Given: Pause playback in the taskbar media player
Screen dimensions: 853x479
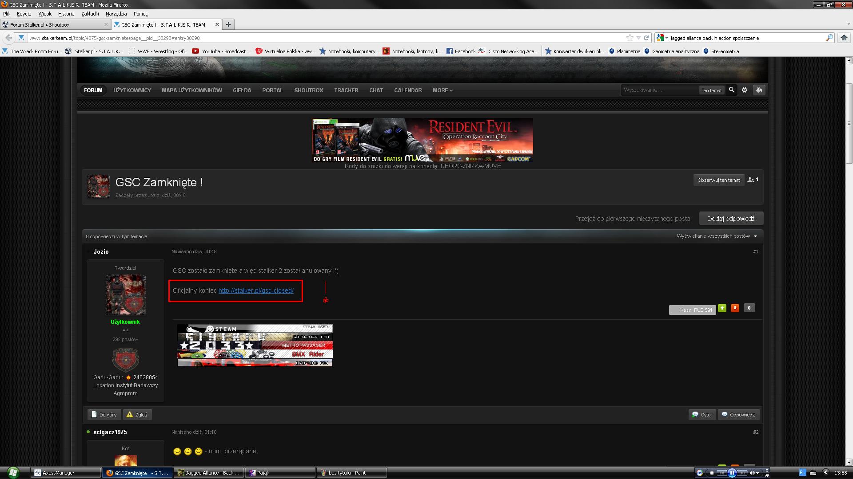Looking at the screenshot, I should click(732, 473).
